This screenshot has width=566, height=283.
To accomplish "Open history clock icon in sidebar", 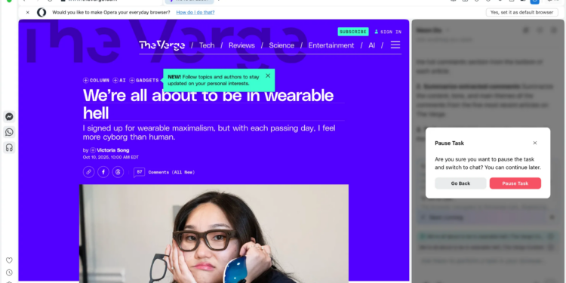I will (9, 272).
